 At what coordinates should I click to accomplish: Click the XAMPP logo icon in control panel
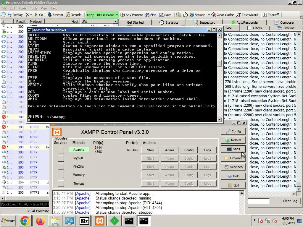pyautogui.click(x=57, y=132)
